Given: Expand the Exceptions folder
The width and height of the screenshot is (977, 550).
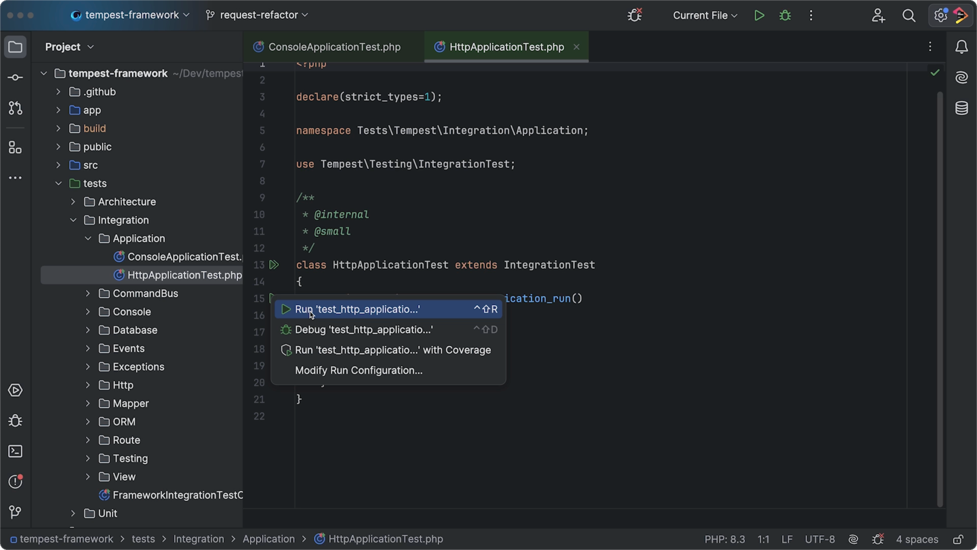Looking at the screenshot, I should coord(88,366).
